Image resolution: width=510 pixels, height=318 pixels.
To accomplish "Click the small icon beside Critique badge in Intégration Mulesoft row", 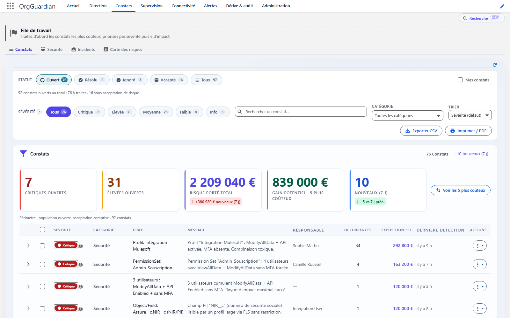I will [x=81, y=246].
